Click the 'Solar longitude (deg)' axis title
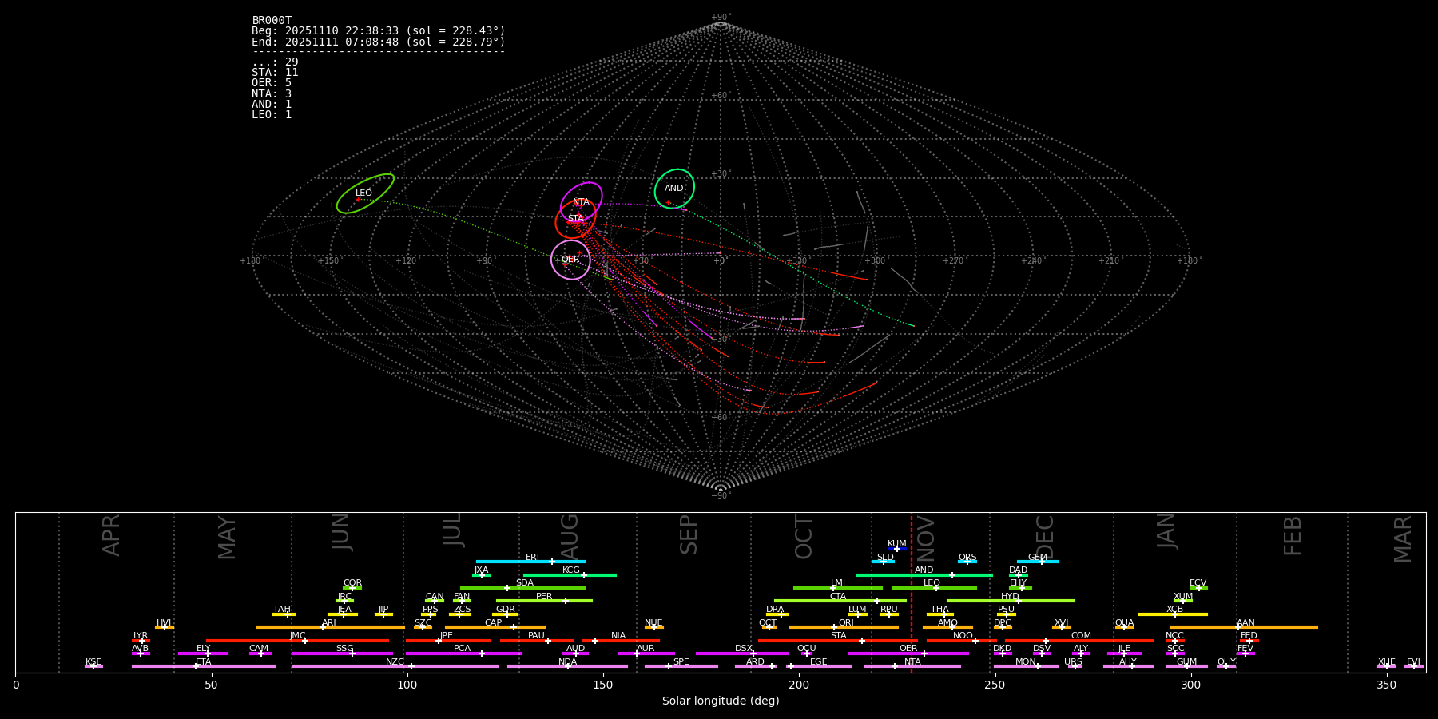Screen dimensions: 1438x719 [x=721, y=701]
